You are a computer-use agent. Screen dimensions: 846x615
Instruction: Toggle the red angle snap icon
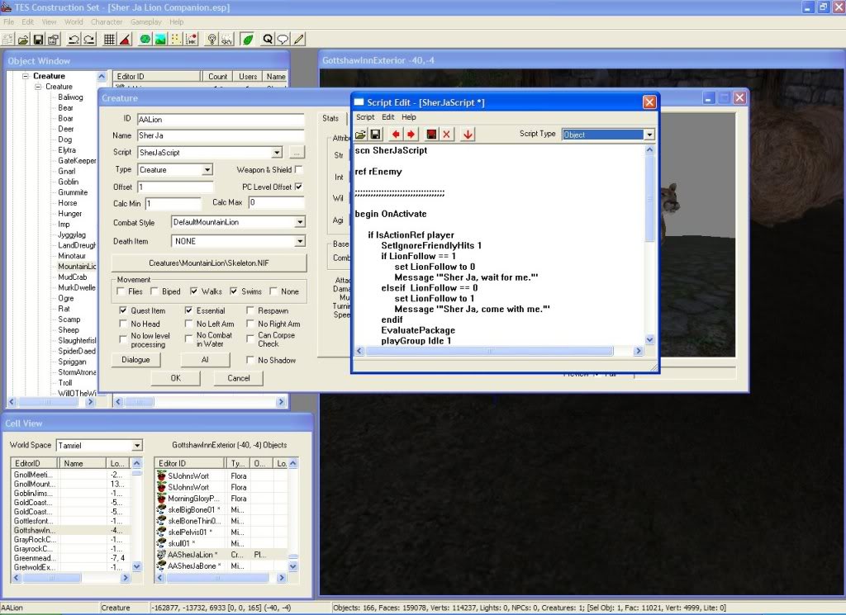(x=126, y=40)
